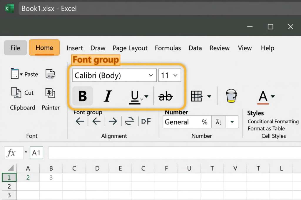This screenshot has width=301, height=200.
Task: Expand the Number format dropdown arrow
Action: tap(232, 122)
